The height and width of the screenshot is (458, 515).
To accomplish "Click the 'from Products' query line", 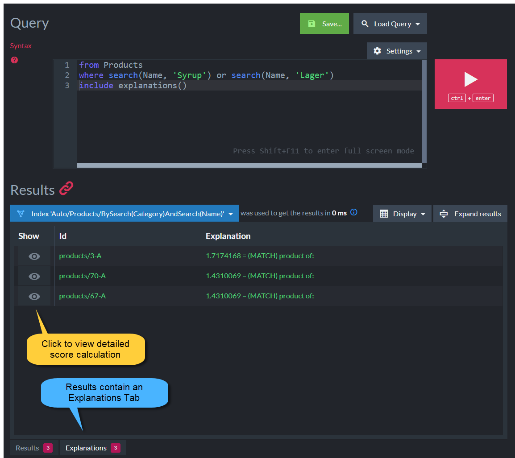I will coord(111,65).
